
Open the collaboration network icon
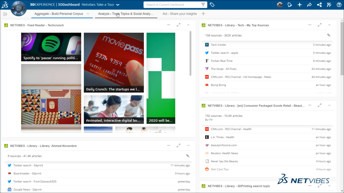[319, 5]
